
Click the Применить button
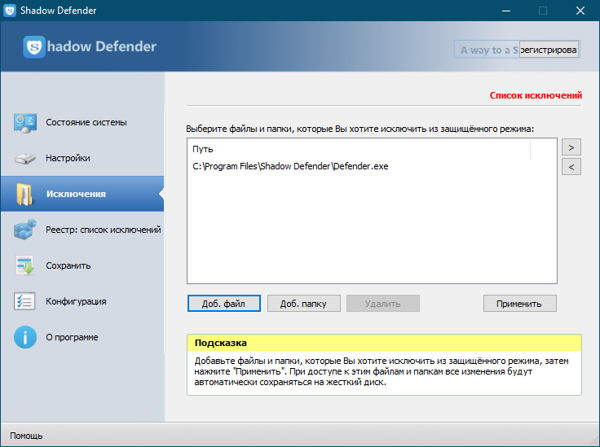coord(519,304)
